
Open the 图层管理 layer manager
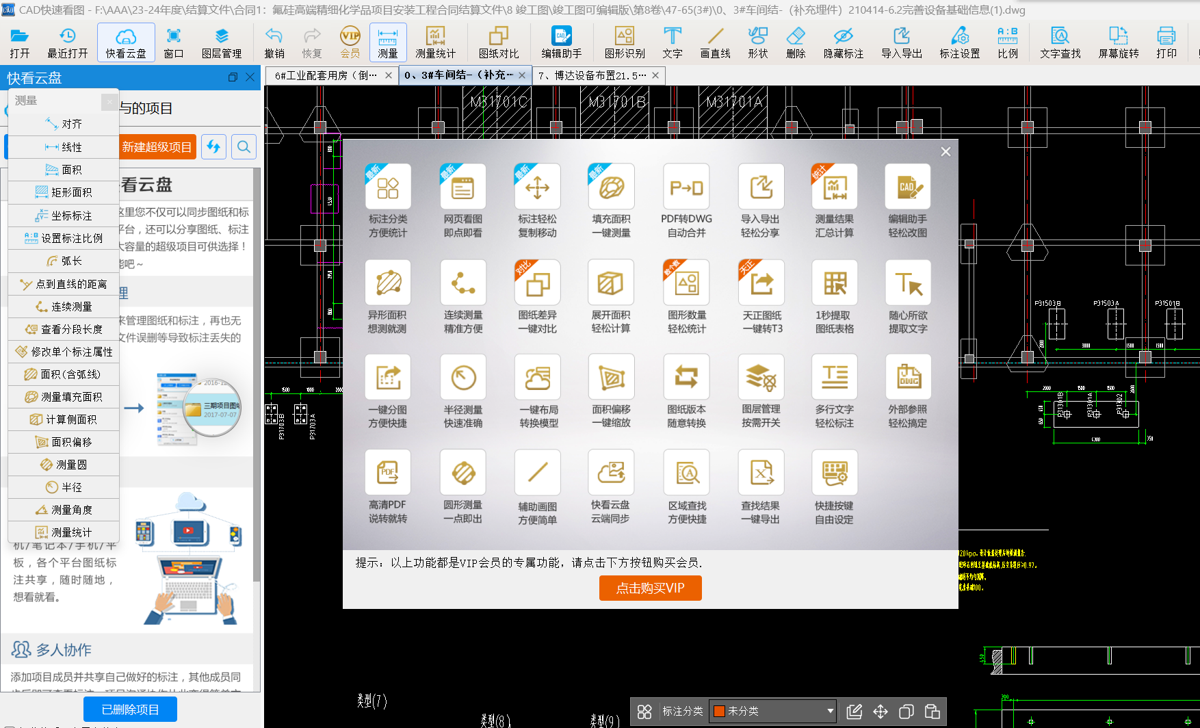click(x=222, y=42)
